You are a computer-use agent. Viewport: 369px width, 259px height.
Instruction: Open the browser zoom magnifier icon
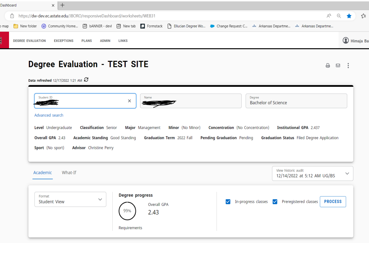[339, 16]
